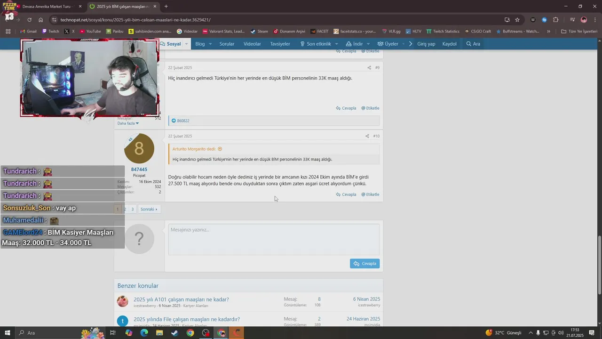Open the Twitch bookmark
Image resolution: width=602 pixels, height=339 pixels.
51,32
